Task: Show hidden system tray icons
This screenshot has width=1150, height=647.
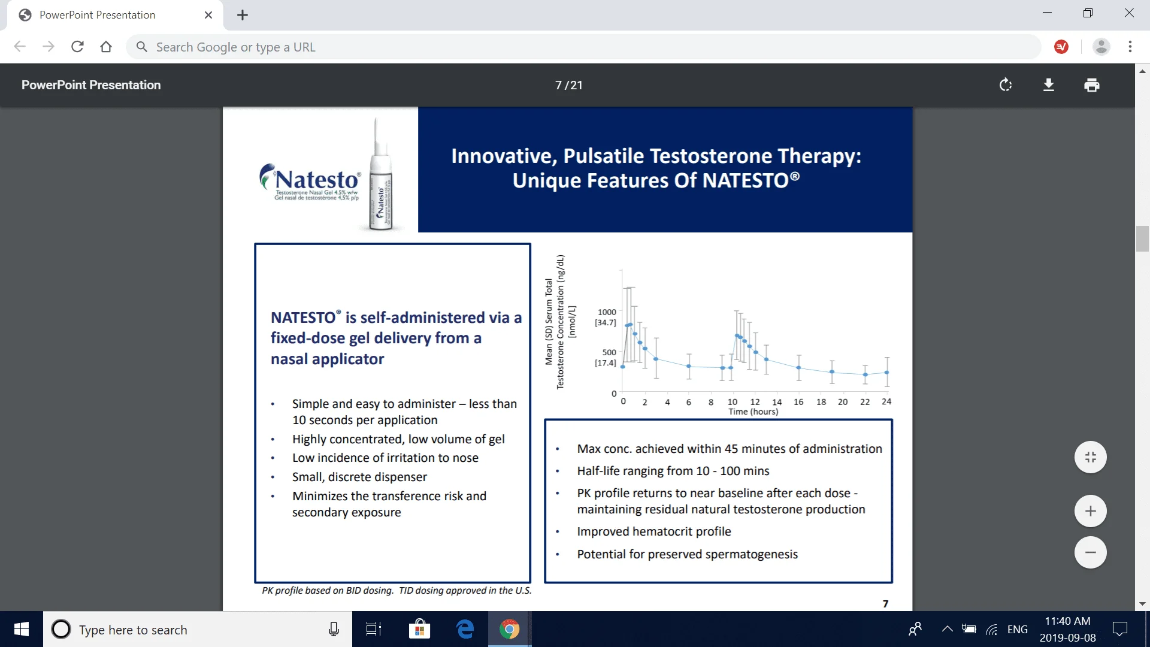Action: 947,629
